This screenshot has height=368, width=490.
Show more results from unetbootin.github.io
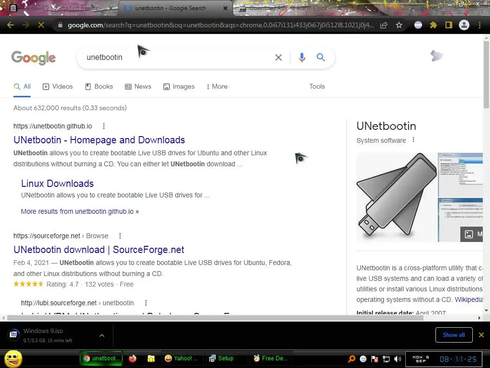click(80, 211)
